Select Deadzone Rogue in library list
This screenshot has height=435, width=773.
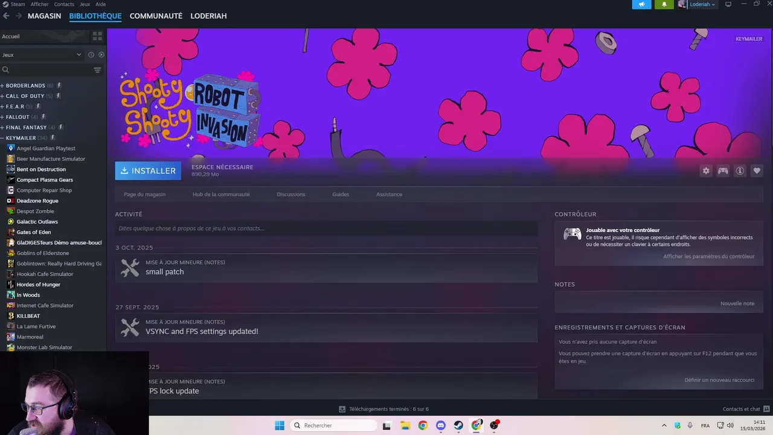(37, 201)
